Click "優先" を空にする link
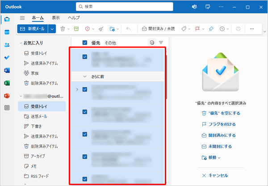The height and width of the screenshot is (186, 268). click(x=221, y=113)
